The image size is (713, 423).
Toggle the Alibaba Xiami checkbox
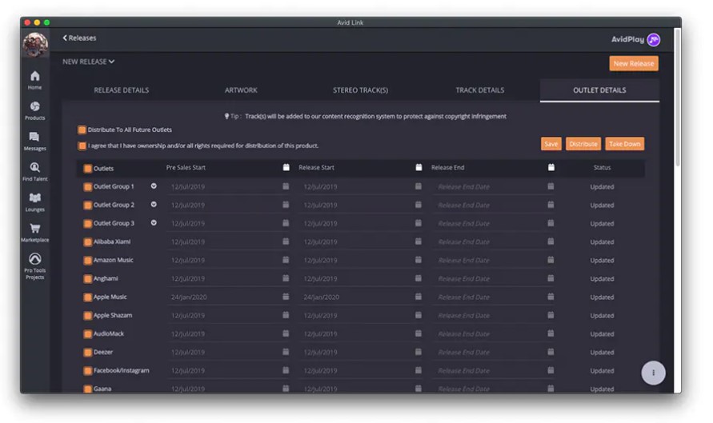pyautogui.click(x=87, y=242)
